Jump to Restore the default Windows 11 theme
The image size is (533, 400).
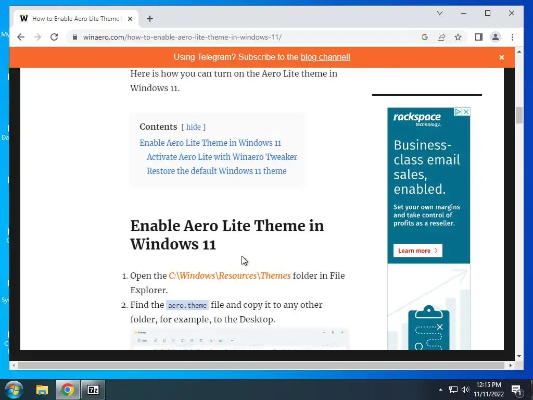(x=217, y=171)
